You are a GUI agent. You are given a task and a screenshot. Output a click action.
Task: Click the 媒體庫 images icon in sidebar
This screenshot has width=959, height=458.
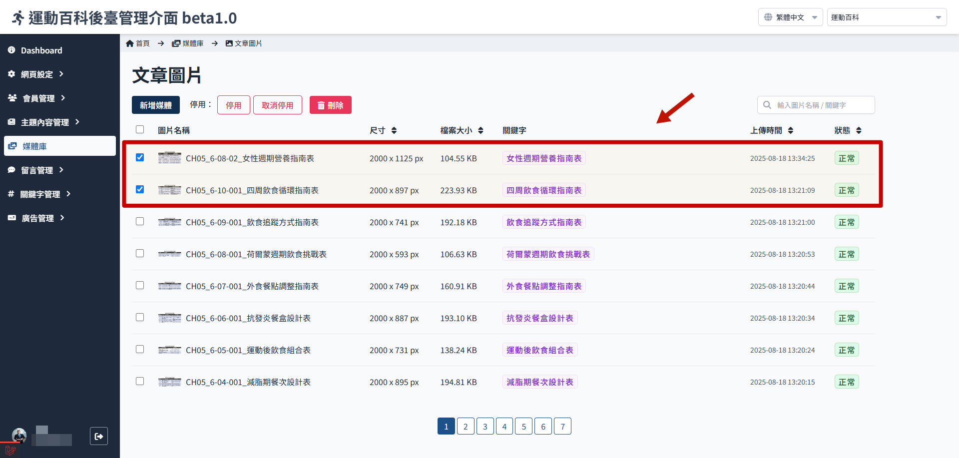coord(12,146)
